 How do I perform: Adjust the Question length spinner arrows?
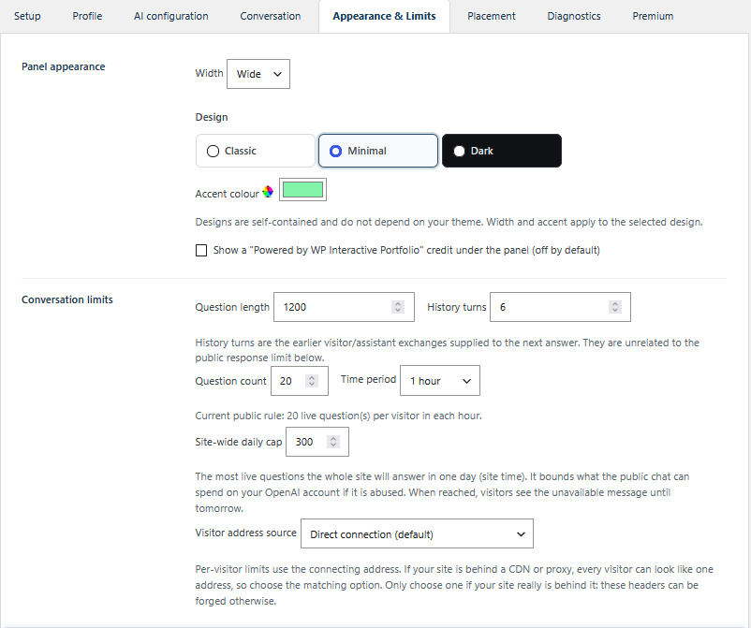pyautogui.click(x=398, y=307)
